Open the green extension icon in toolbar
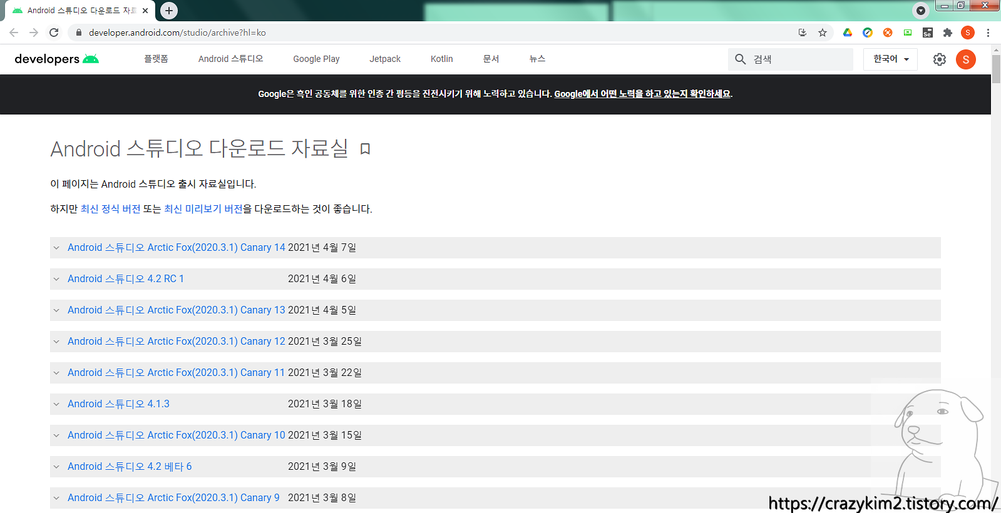This screenshot has width=1001, height=513. 908,33
